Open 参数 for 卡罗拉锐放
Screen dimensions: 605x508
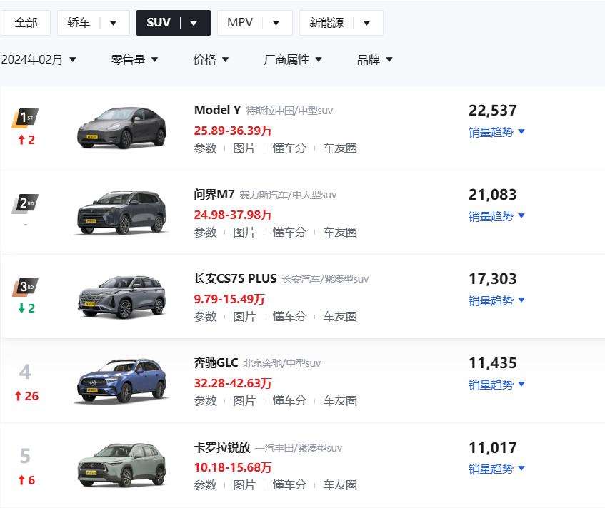[x=205, y=485]
